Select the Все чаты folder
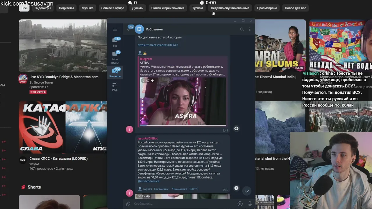This screenshot has height=209, width=372. point(115,73)
